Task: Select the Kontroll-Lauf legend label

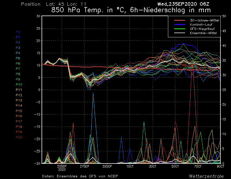Action: (201, 25)
